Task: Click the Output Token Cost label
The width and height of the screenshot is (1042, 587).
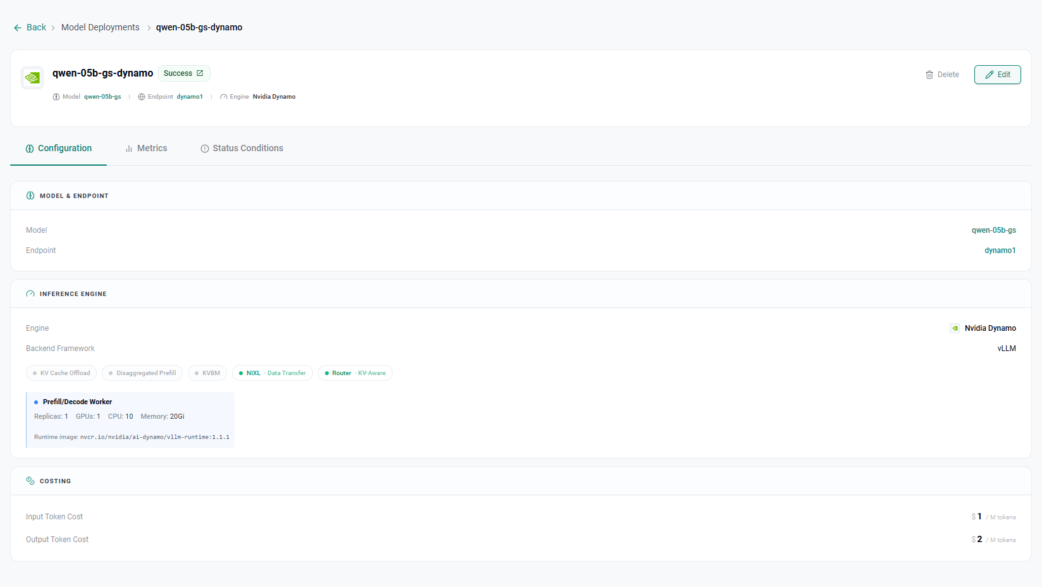Action: tap(57, 540)
